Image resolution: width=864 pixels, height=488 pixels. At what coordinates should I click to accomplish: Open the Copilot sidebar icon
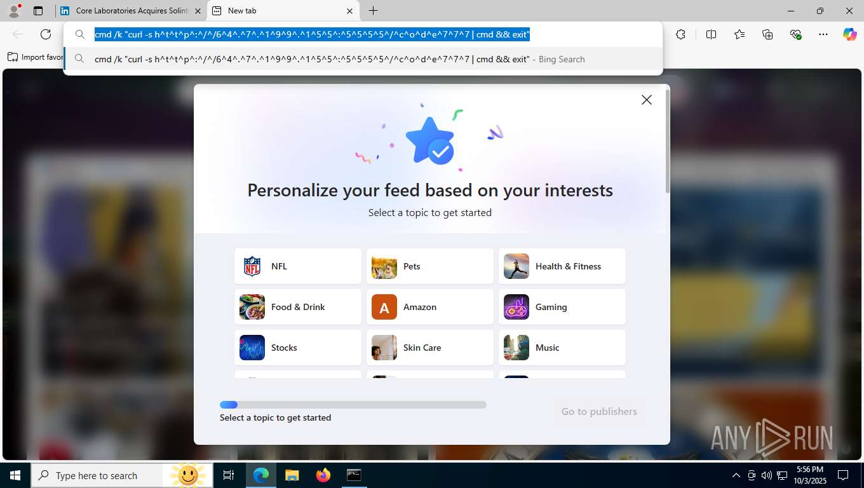[850, 34]
